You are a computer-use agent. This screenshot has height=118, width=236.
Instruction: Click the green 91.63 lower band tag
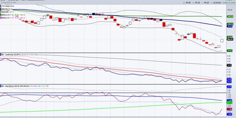[x=230, y=51]
